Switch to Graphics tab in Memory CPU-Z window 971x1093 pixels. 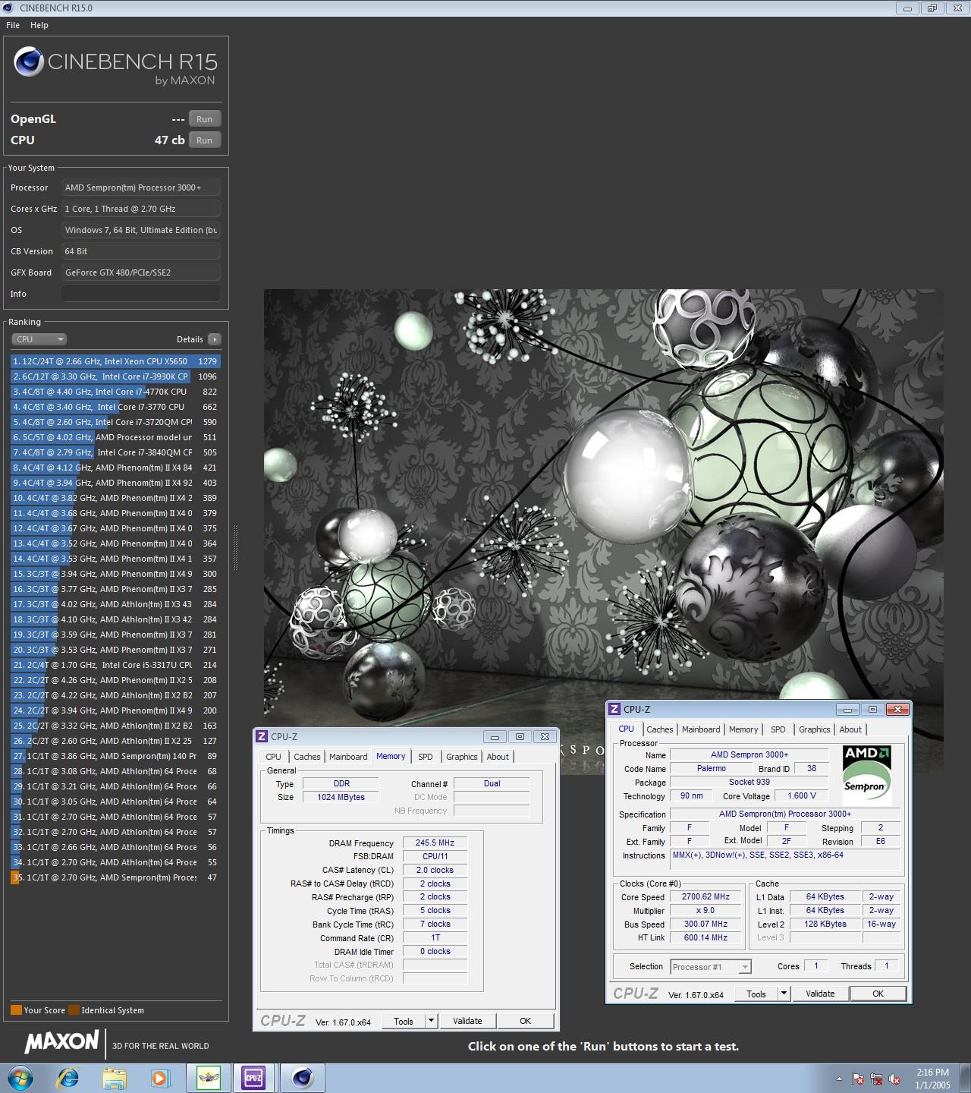coord(462,757)
